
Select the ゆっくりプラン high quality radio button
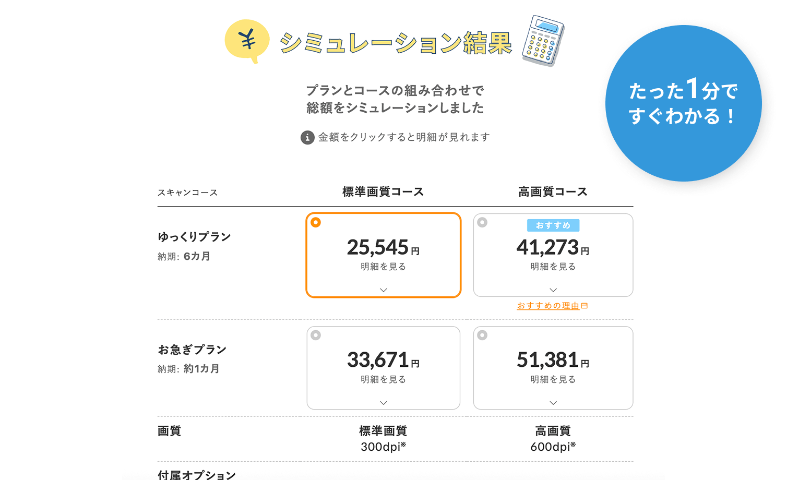[x=483, y=222]
